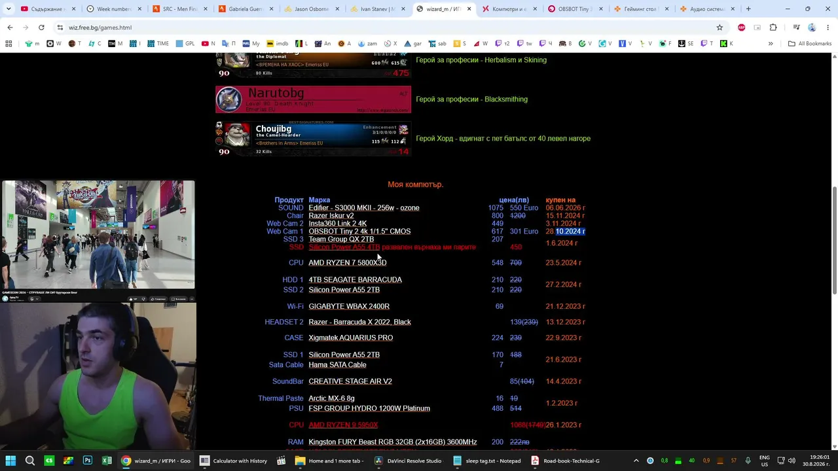Go back to the previous page
Image resolution: width=838 pixels, height=471 pixels.
click(10, 27)
